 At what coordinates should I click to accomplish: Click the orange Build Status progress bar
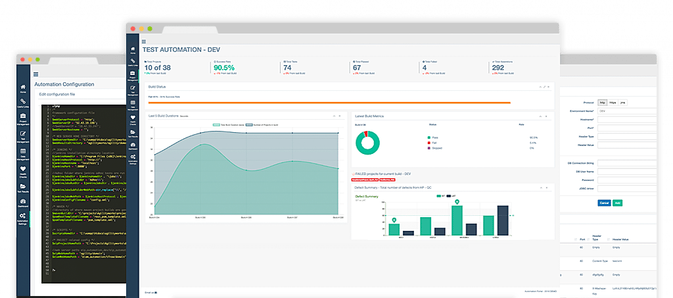pos(329,103)
